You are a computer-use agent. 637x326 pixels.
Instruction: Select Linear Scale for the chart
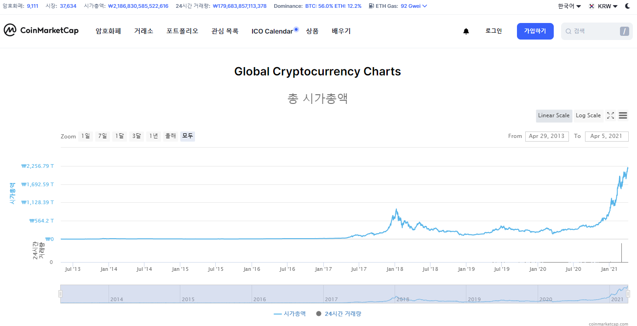pyautogui.click(x=554, y=116)
